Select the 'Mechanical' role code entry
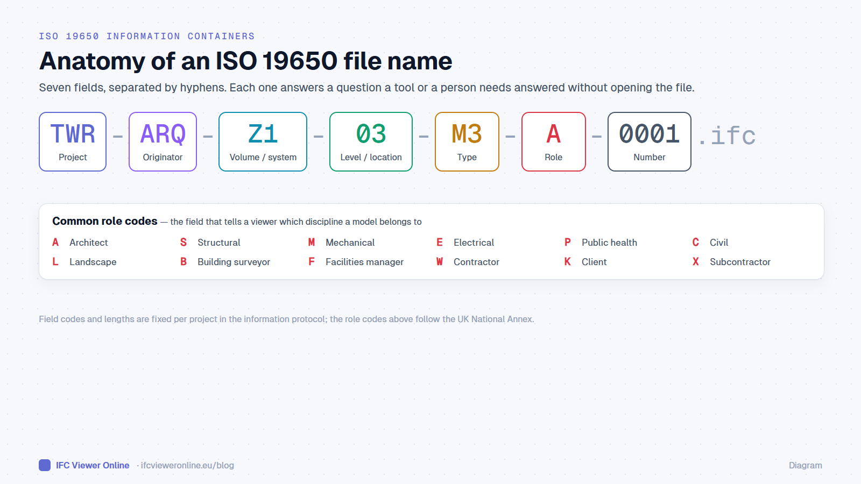 click(342, 243)
